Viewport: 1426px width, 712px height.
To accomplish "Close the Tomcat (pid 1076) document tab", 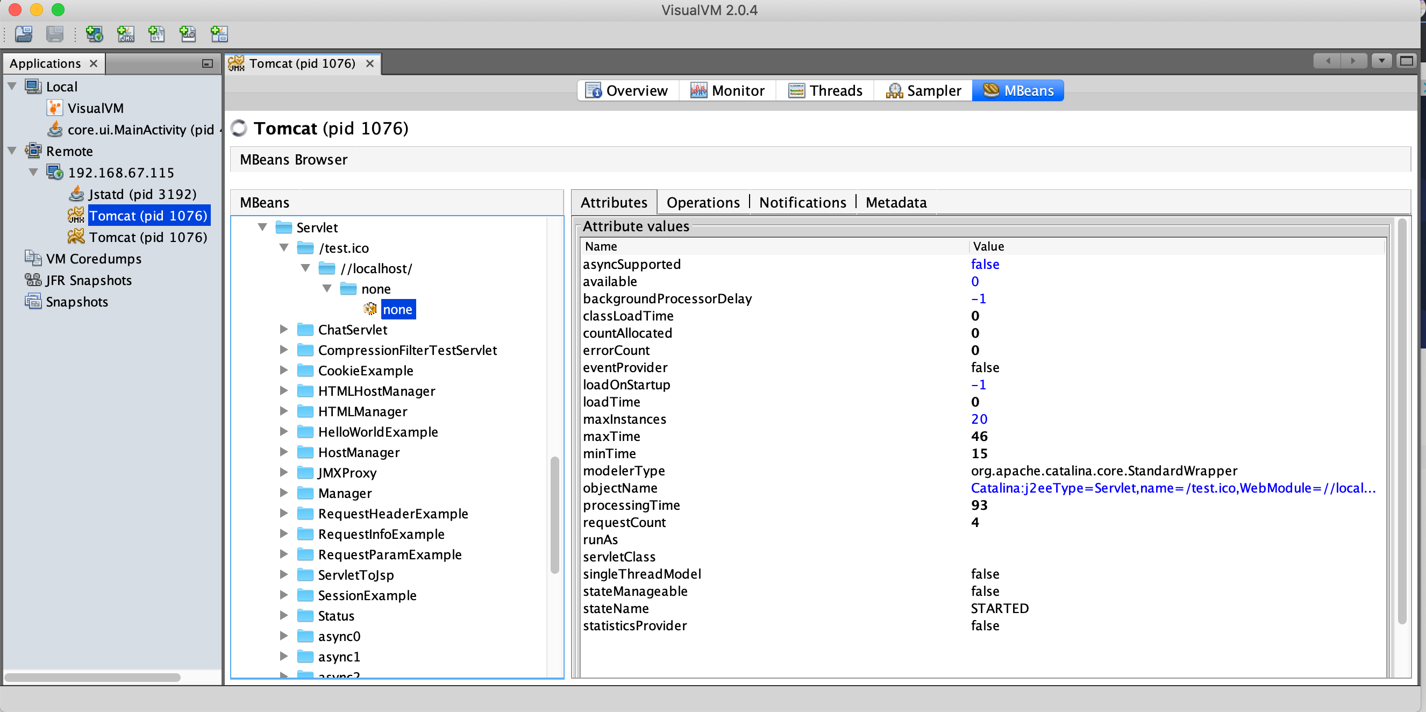I will 370,63.
